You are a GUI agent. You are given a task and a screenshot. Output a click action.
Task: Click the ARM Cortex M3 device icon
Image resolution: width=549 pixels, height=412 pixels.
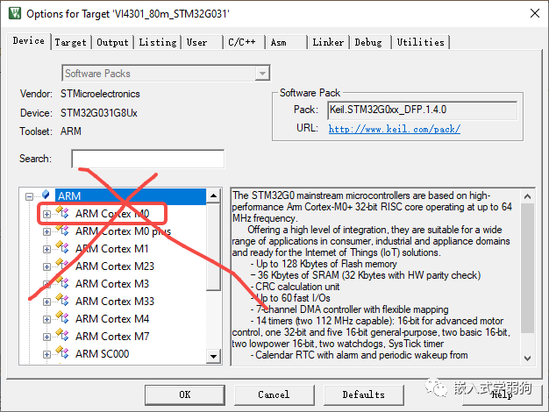pyautogui.click(x=62, y=282)
